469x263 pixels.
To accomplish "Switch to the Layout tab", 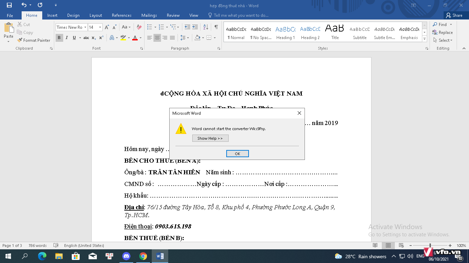I will click(x=96, y=15).
